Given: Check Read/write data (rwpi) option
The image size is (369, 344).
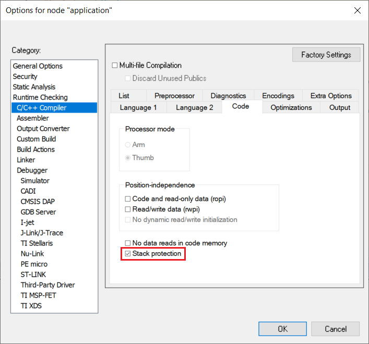Looking at the screenshot, I should point(128,210).
